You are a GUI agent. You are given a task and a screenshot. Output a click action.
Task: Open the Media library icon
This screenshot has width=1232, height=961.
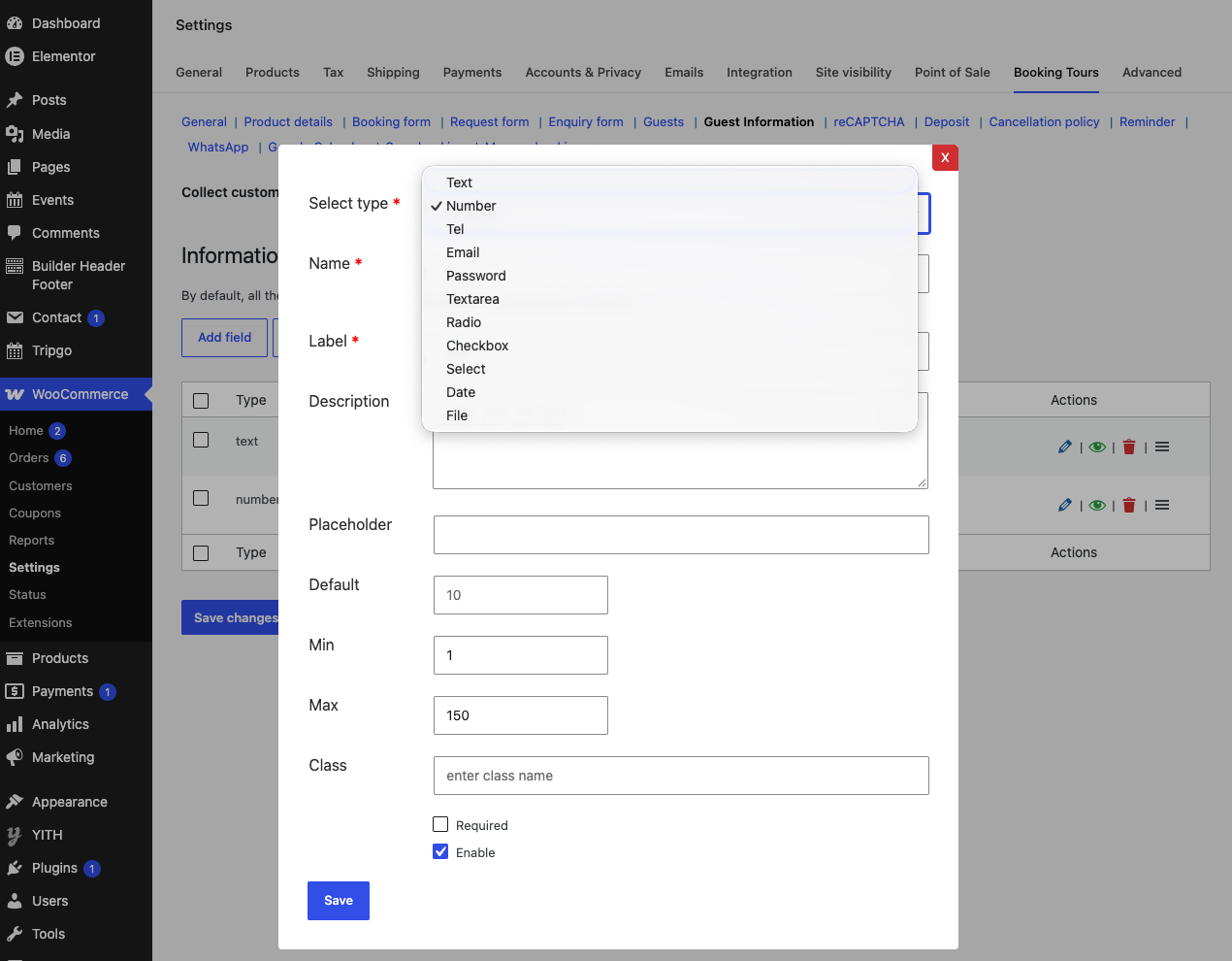click(15, 134)
